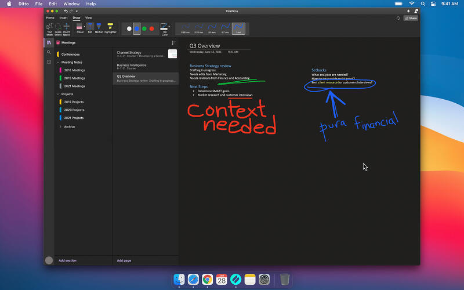Screen dimensions: 464x290
Task: Choose the 0.25 mm stroke thickness
Action: click(185, 28)
